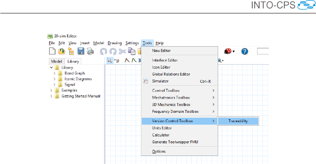Open the Insert menu

[84, 43]
